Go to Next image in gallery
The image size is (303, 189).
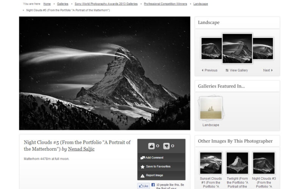click(267, 70)
